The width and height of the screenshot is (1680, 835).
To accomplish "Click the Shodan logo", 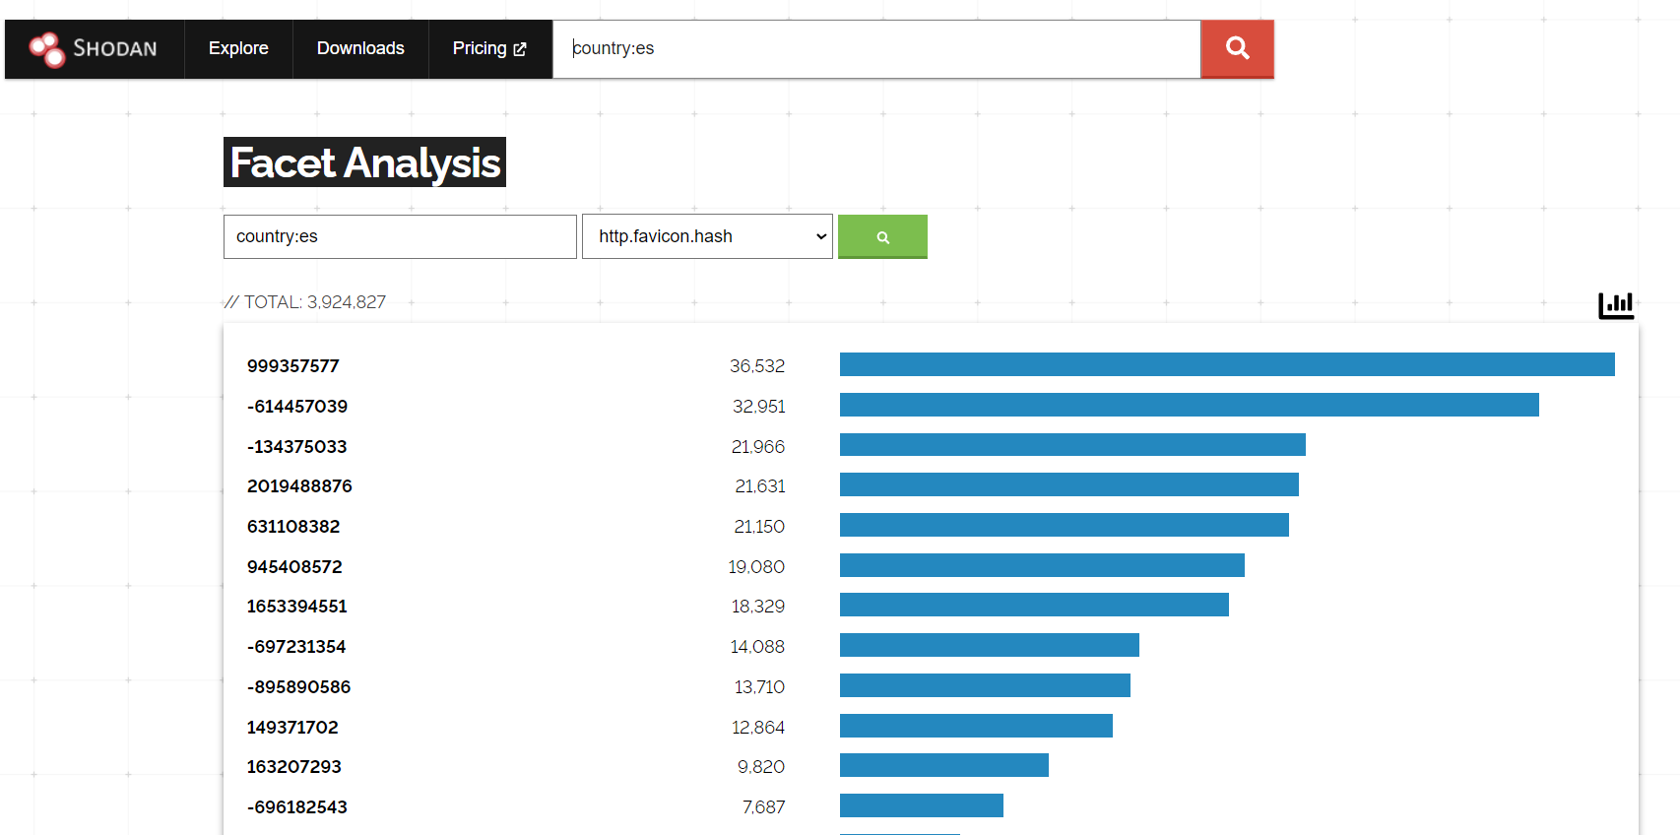I will (94, 48).
